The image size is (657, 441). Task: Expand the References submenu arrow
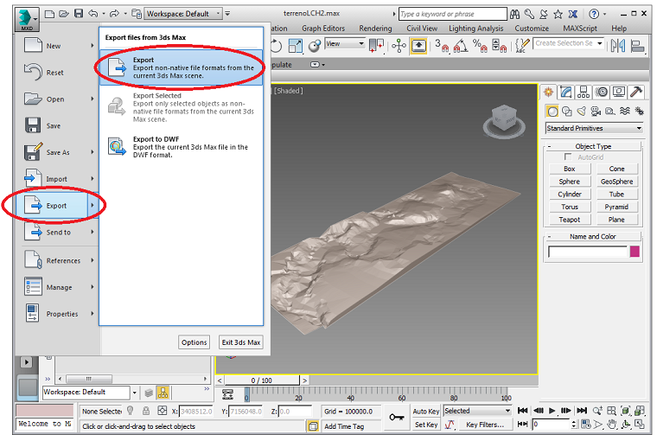coord(92,260)
